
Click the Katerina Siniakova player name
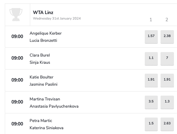coord(46,128)
